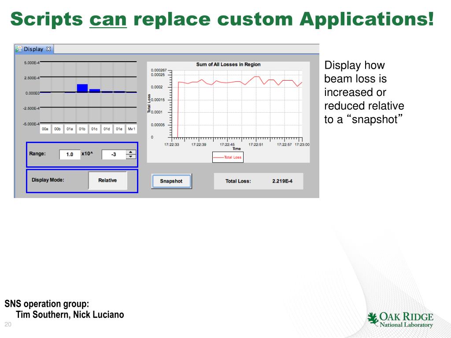451x338 pixels.
Task: Decrease the Range exponent with the down arrow
Action: pos(131,157)
